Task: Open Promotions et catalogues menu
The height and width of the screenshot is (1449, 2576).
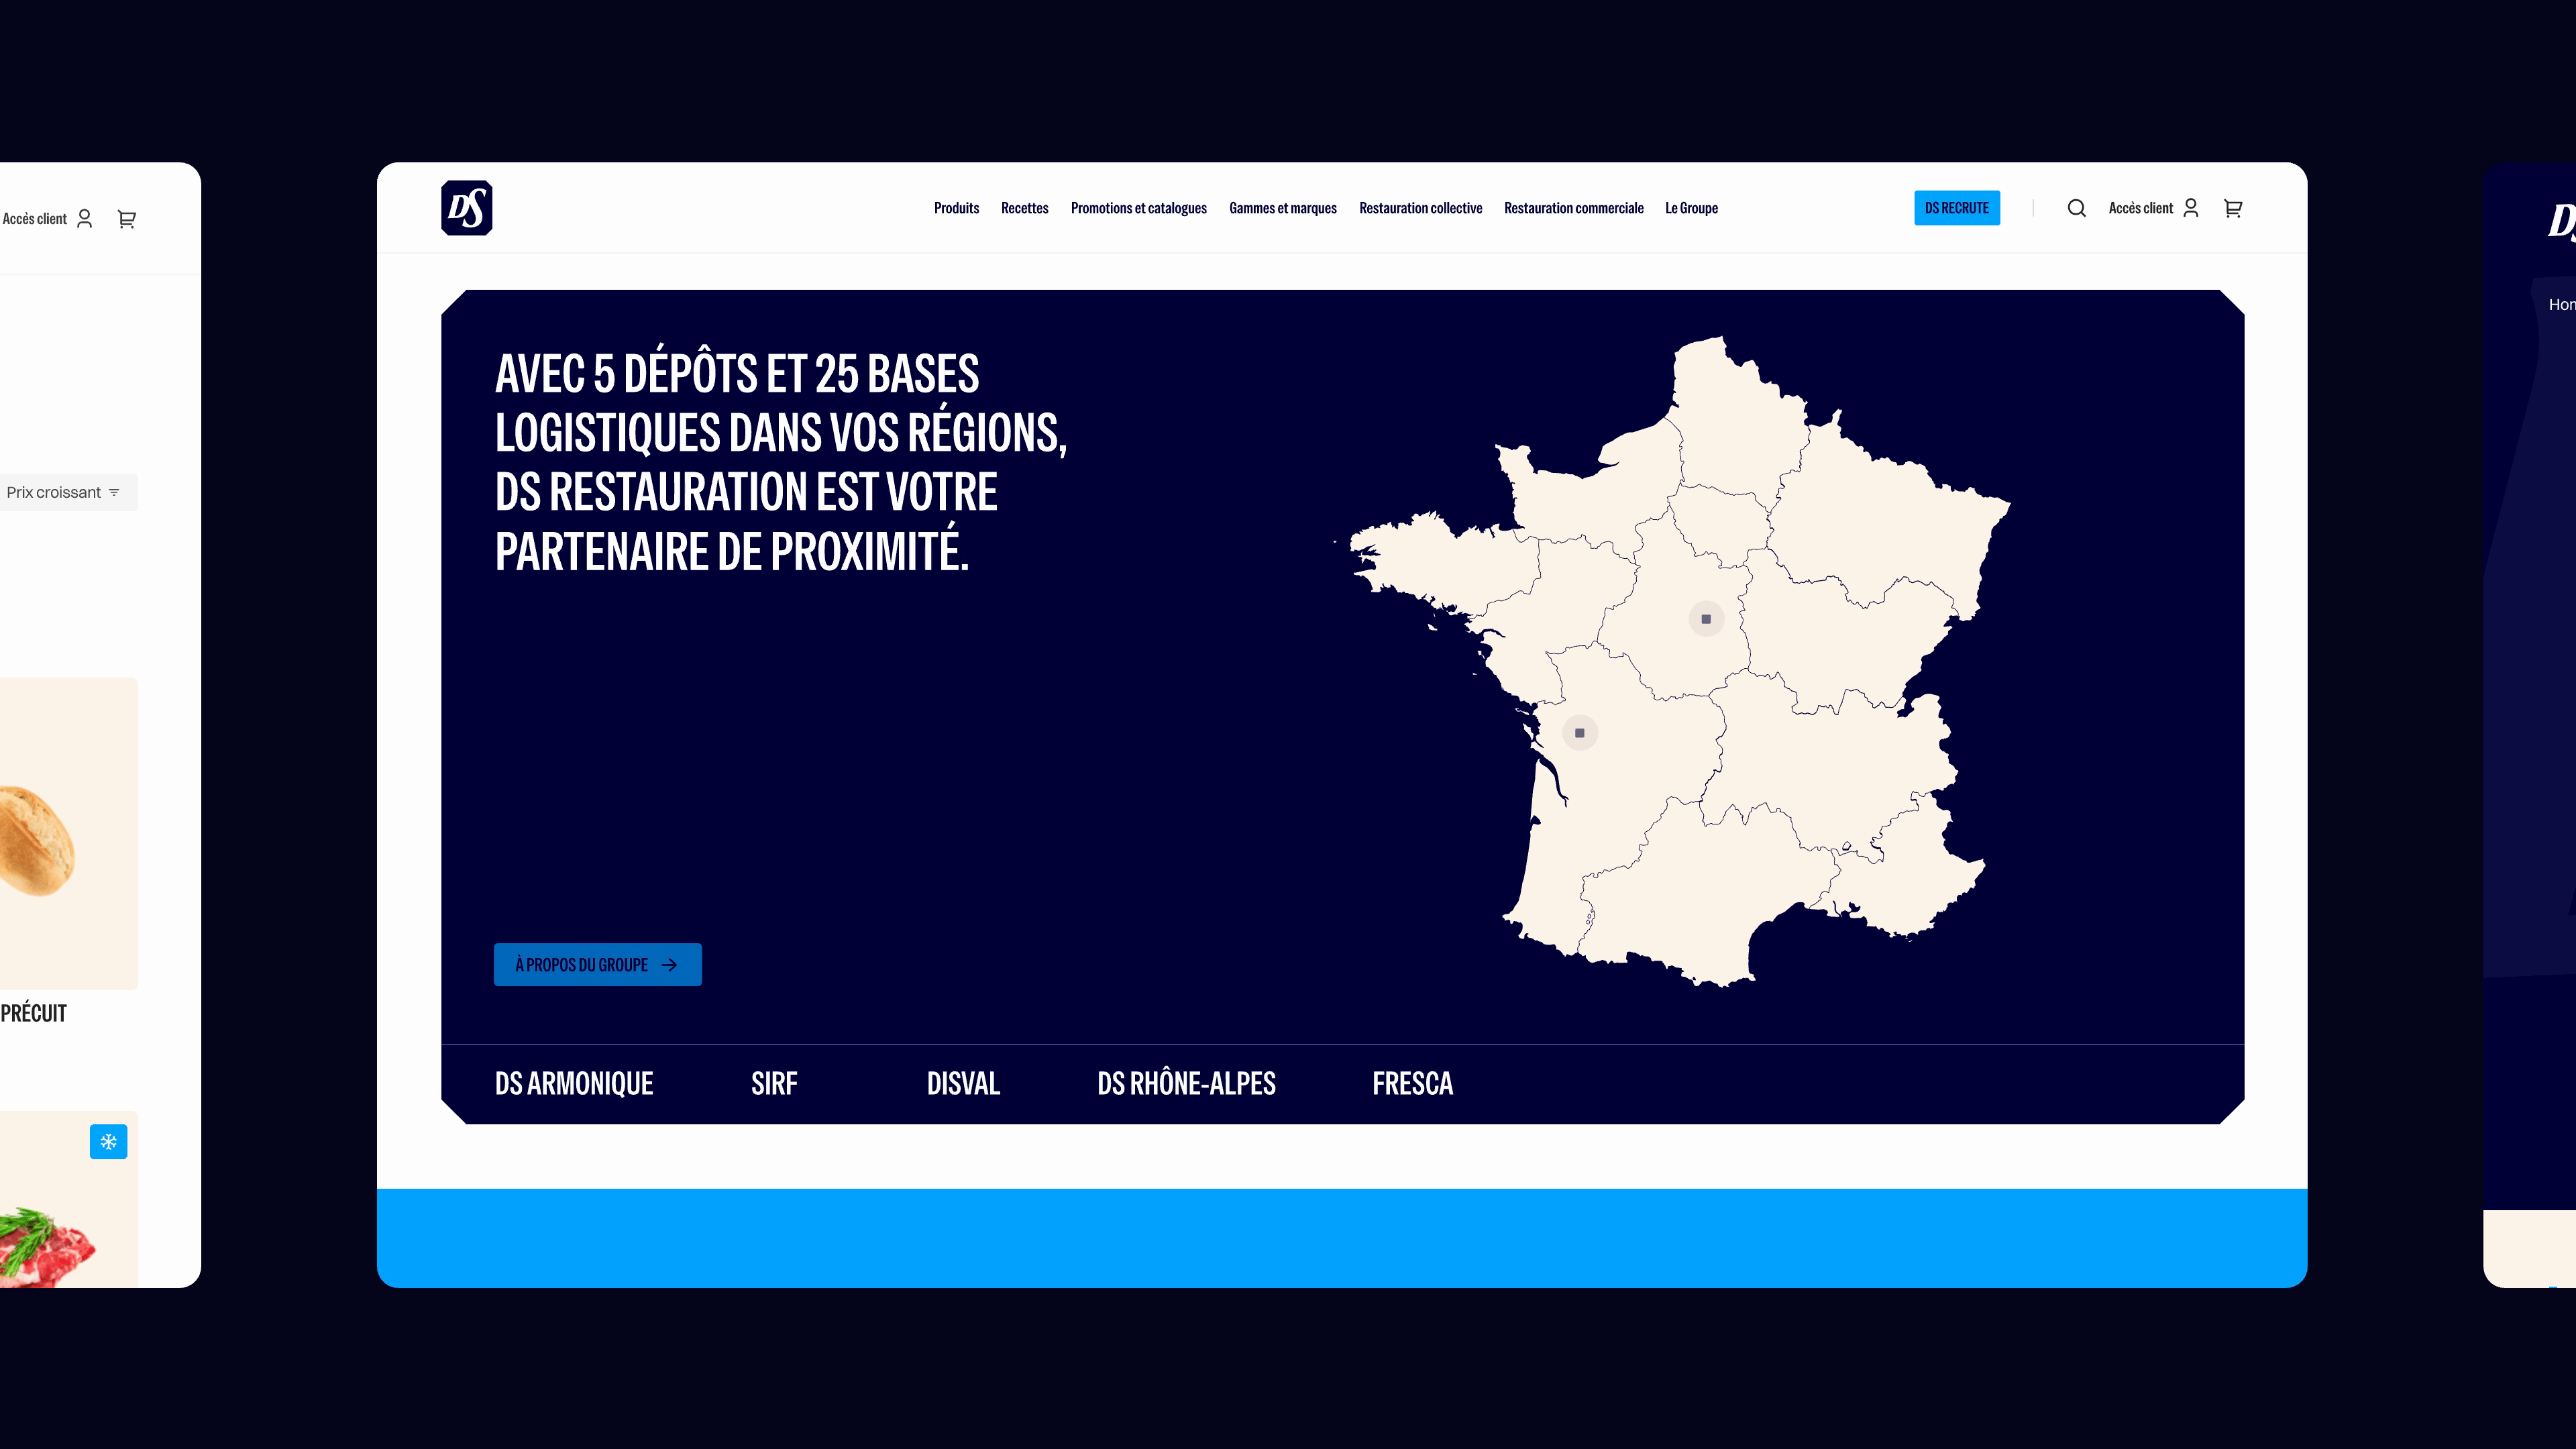Action: (1139, 208)
